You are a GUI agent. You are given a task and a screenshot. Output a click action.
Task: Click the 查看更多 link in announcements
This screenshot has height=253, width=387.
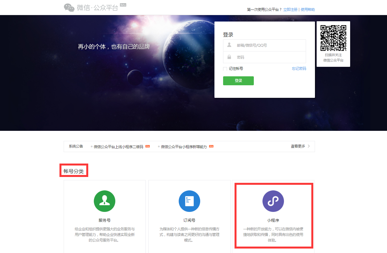coord(298,146)
